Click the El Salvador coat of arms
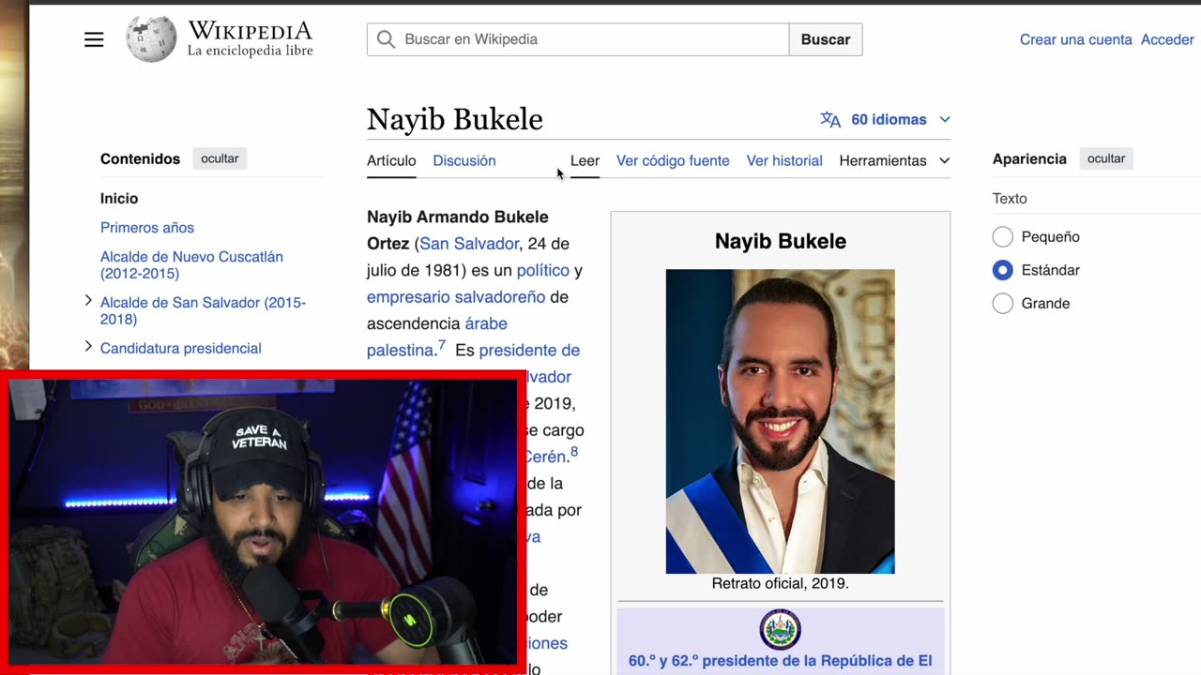1201x675 pixels. tap(780, 629)
